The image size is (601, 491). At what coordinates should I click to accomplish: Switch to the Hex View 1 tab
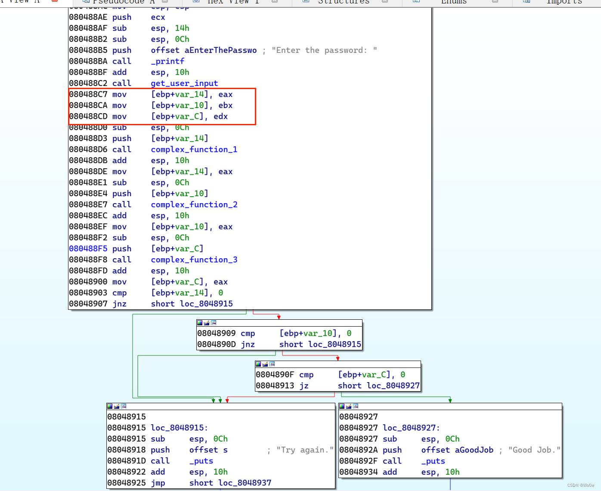click(233, 2)
